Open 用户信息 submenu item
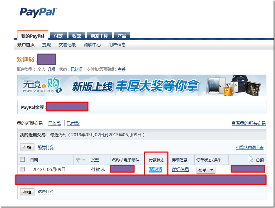This screenshot has height=208, width=275. pyautogui.click(x=117, y=45)
